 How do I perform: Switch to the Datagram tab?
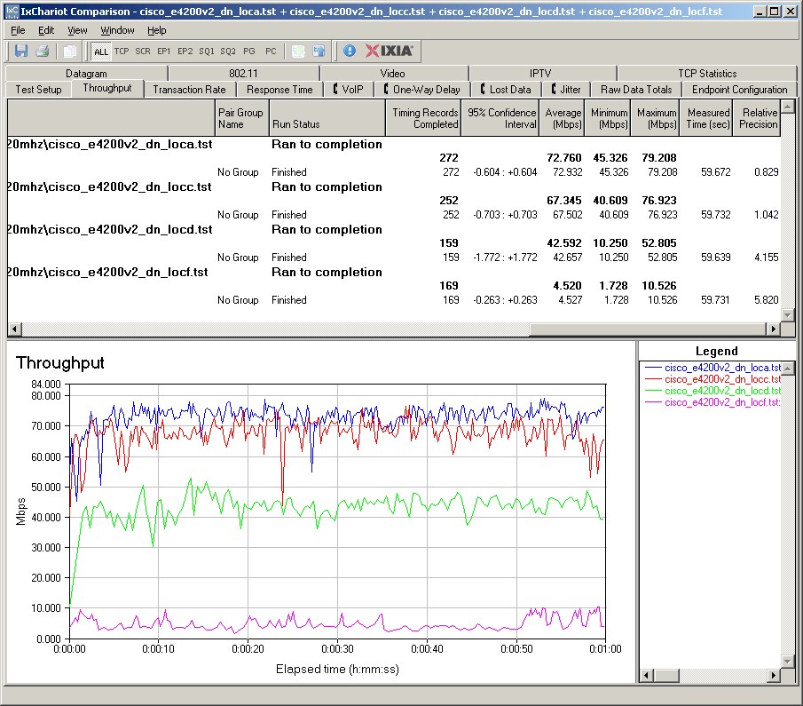86,74
